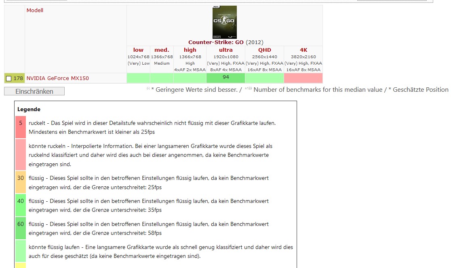Screen dimensions: 451x268
Task: Select the high settings column header
Action: click(190, 50)
